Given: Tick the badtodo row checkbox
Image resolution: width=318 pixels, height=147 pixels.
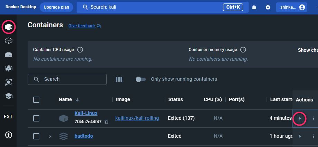Looking at the screenshot, I should [36, 136].
